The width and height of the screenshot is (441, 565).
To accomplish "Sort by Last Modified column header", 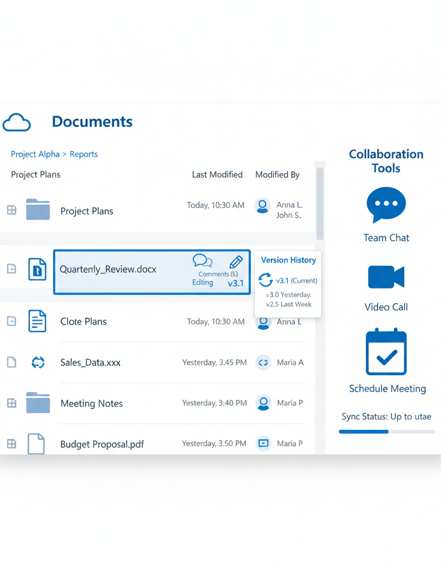I will [x=217, y=175].
